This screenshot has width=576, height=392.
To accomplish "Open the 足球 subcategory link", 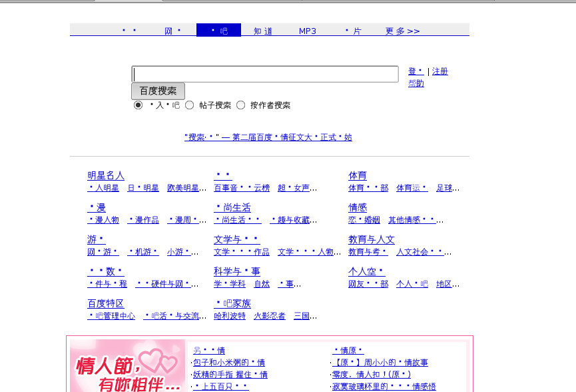I will pyautogui.click(x=444, y=188).
